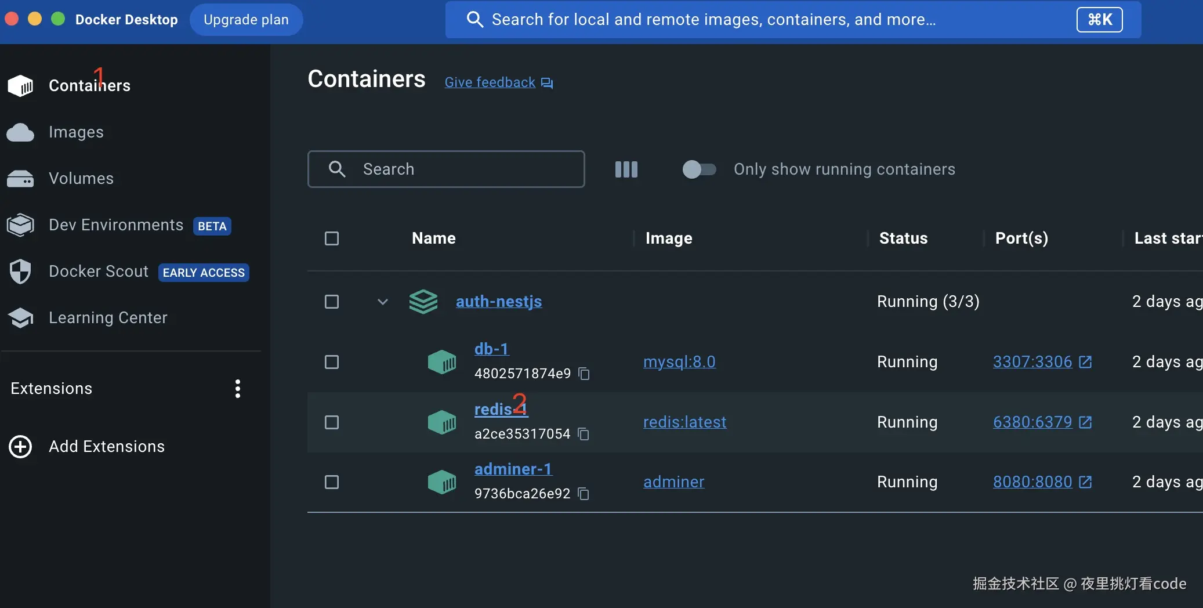Open the Images section in sidebar
The height and width of the screenshot is (608, 1203).
click(x=76, y=132)
